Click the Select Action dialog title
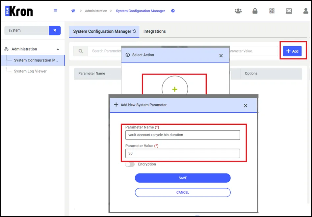This screenshot has height=217, width=312. click(143, 55)
